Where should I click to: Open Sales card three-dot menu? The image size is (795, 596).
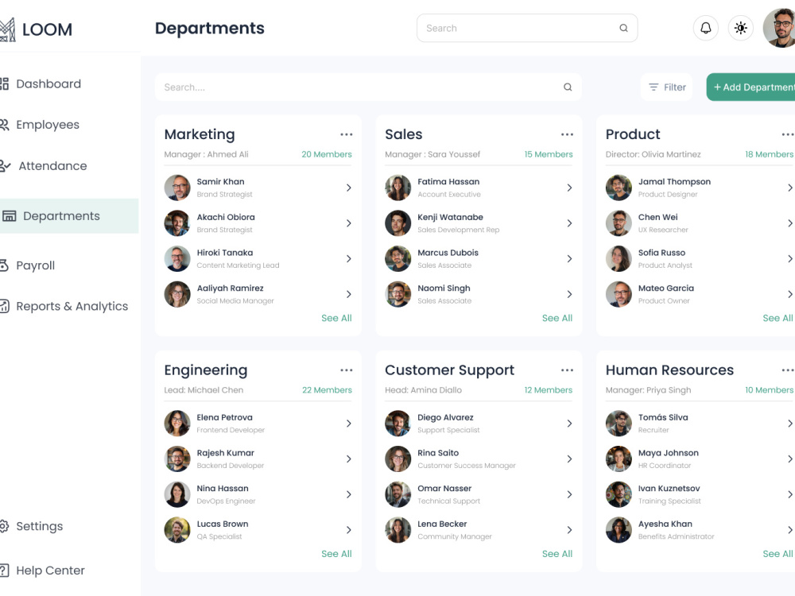(567, 134)
